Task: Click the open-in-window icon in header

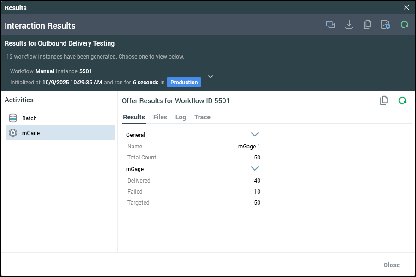Action: [331, 25]
